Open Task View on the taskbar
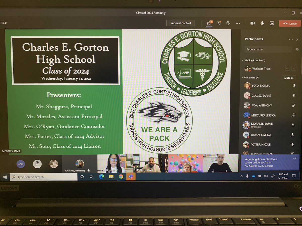 91,177
